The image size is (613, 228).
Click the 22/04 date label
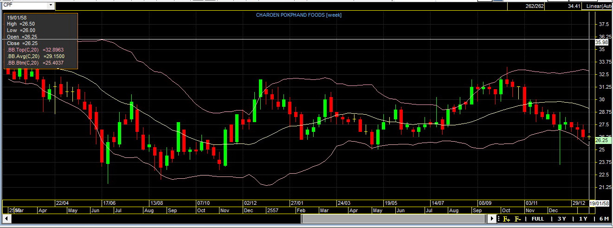[62, 203]
